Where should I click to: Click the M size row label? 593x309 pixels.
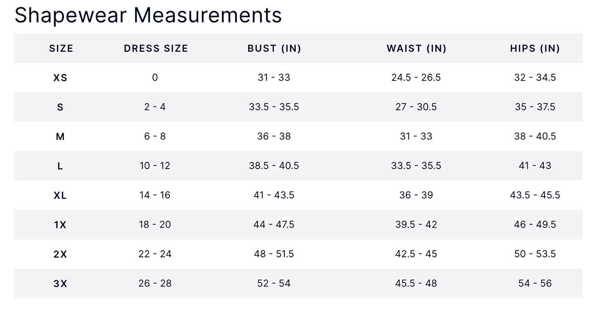click(x=60, y=136)
